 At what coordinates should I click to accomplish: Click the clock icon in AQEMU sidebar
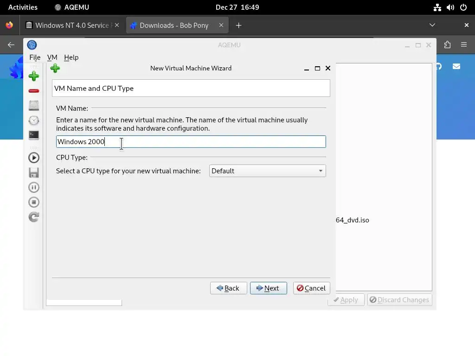pos(33,121)
